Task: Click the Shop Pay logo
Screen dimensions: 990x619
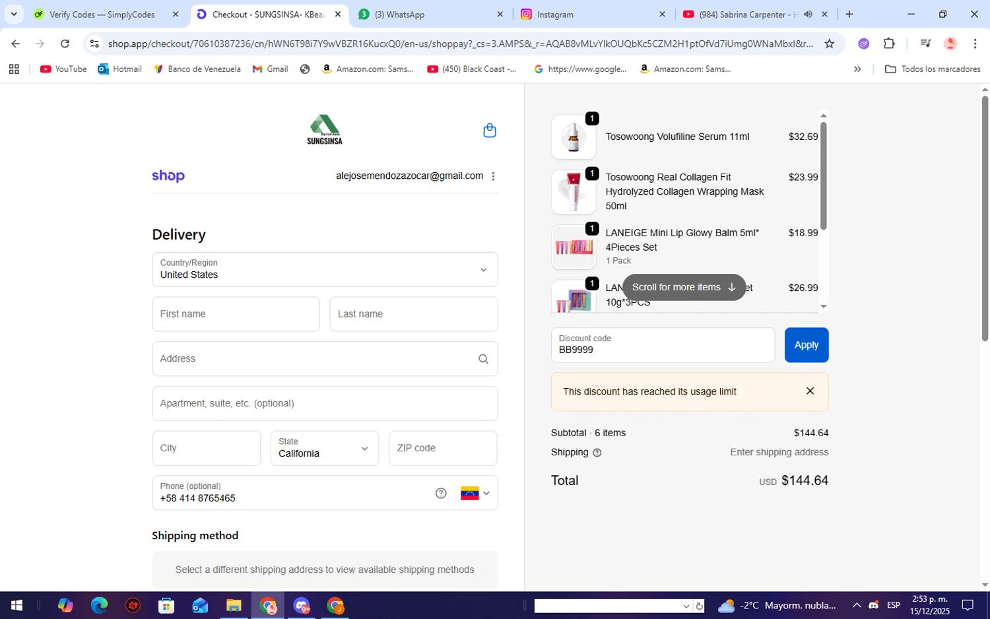Action: pos(168,176)
